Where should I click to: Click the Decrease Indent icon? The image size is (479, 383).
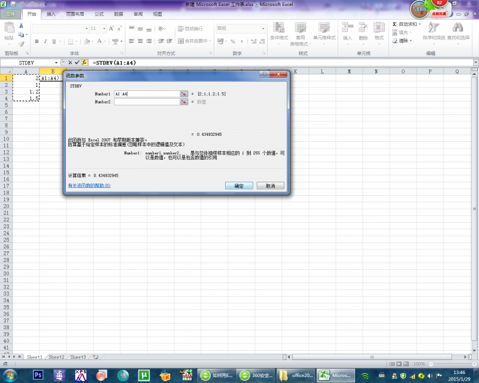tap(161, 41)
